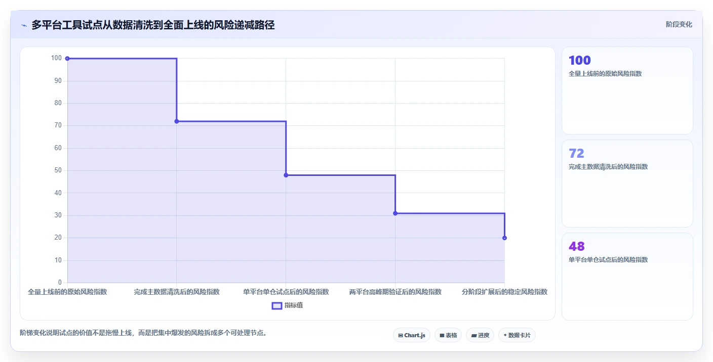Click x-axis label 单平台单仓试点后的风险指数
Screen dimensions: 713x362
click(x=286, y=292)
